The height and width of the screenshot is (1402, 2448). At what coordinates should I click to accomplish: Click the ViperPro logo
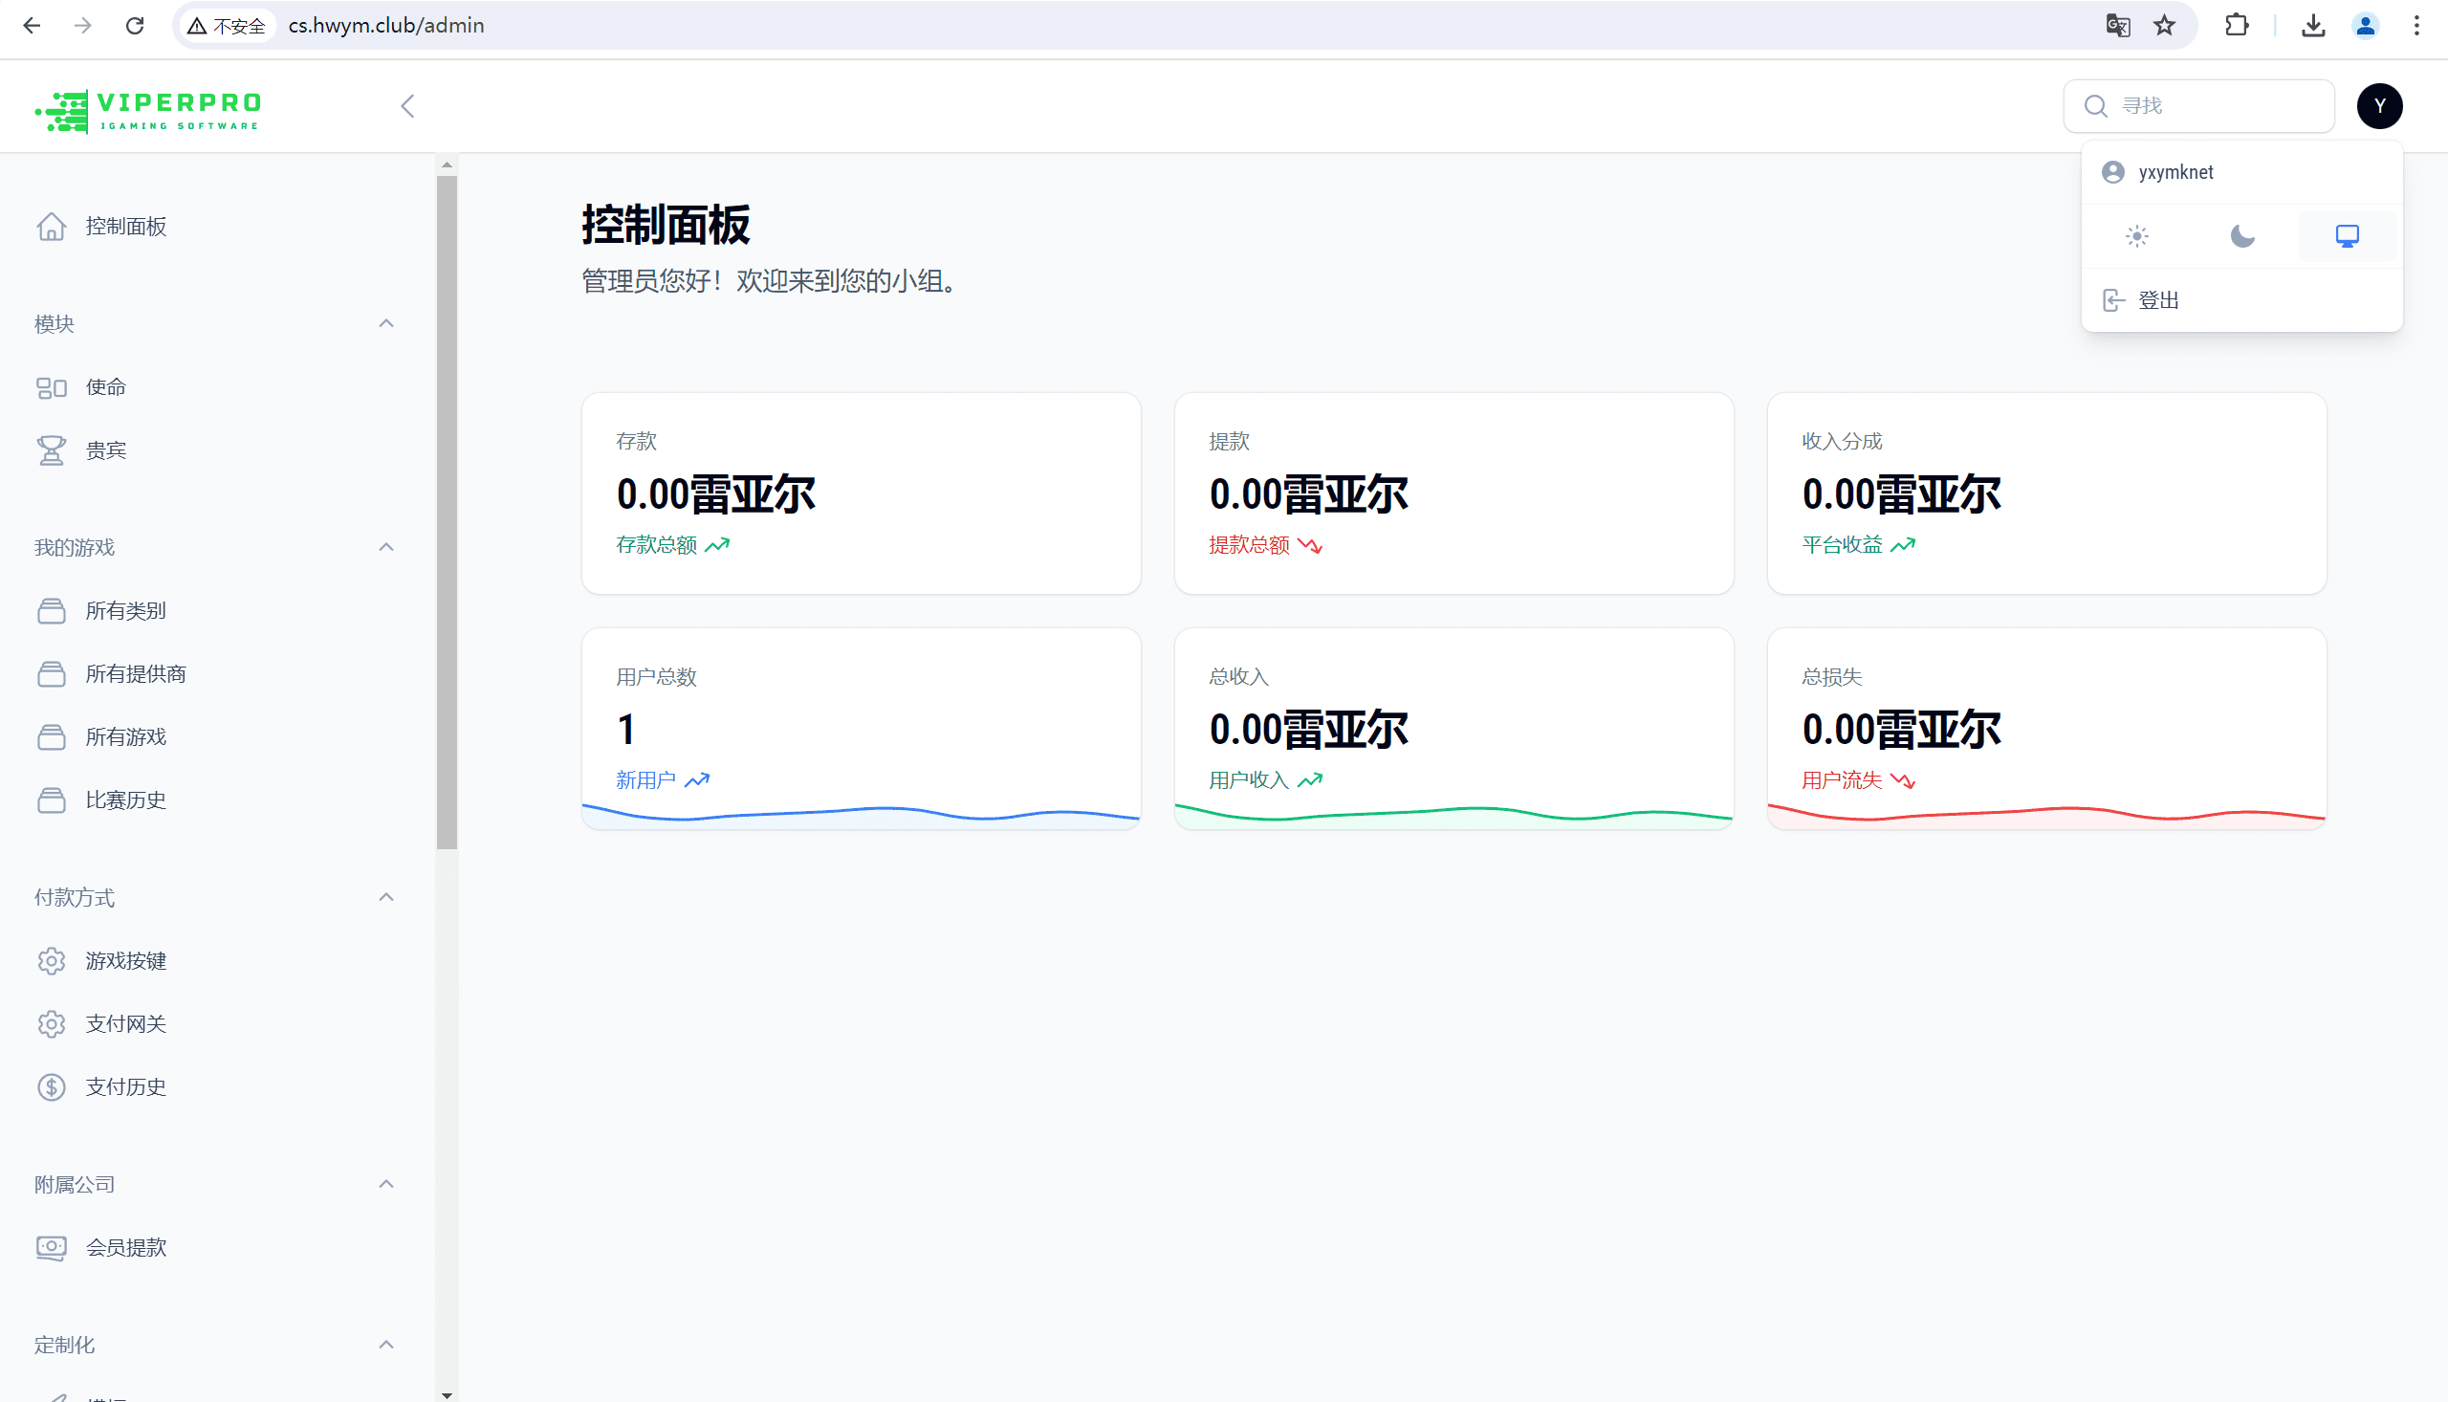tap(148, 111)
